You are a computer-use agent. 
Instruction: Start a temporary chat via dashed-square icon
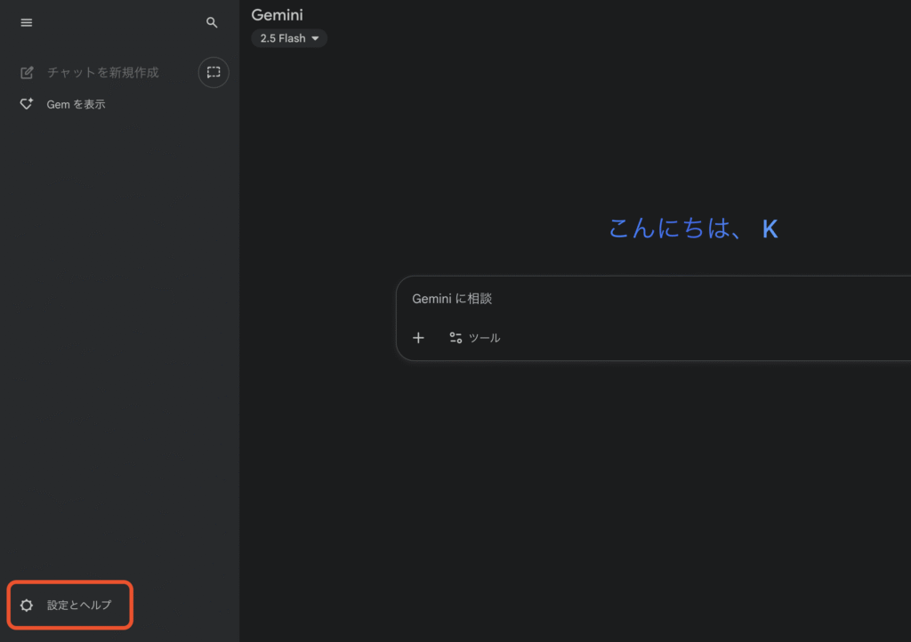[214, 72]
